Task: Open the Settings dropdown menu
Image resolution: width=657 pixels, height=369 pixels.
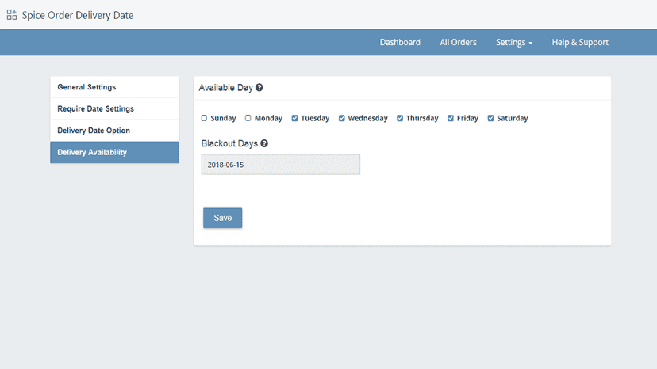Action: pos(514,42)
